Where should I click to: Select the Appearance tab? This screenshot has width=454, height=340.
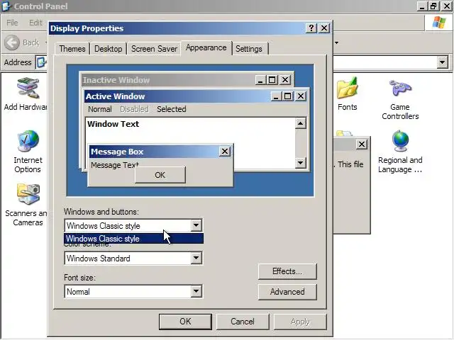click(x=206, y=47)
